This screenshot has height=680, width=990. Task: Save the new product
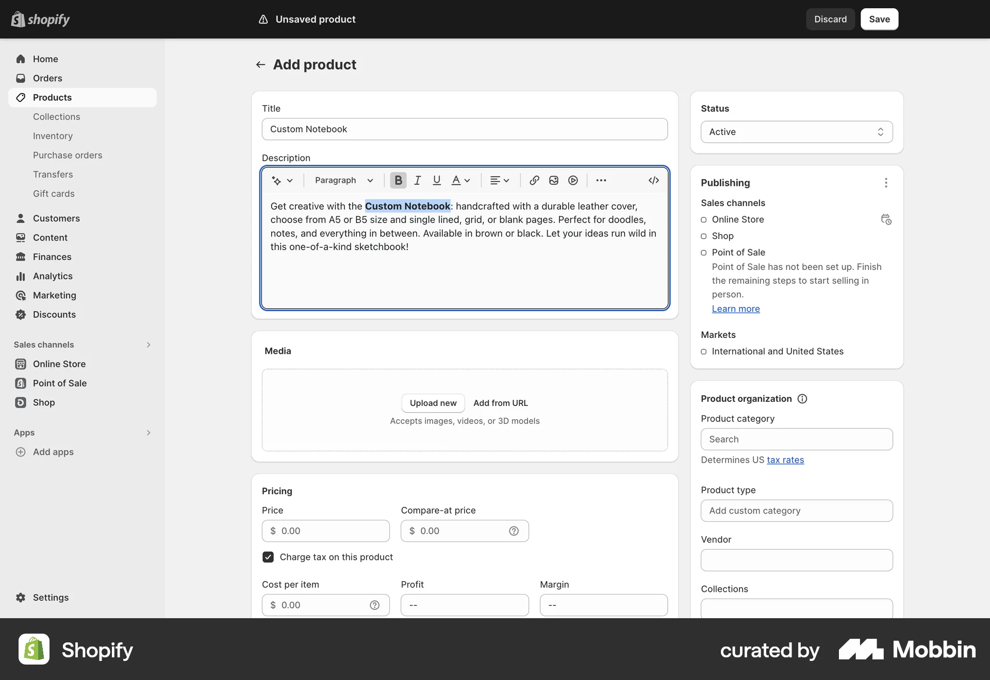pos(879,19)
